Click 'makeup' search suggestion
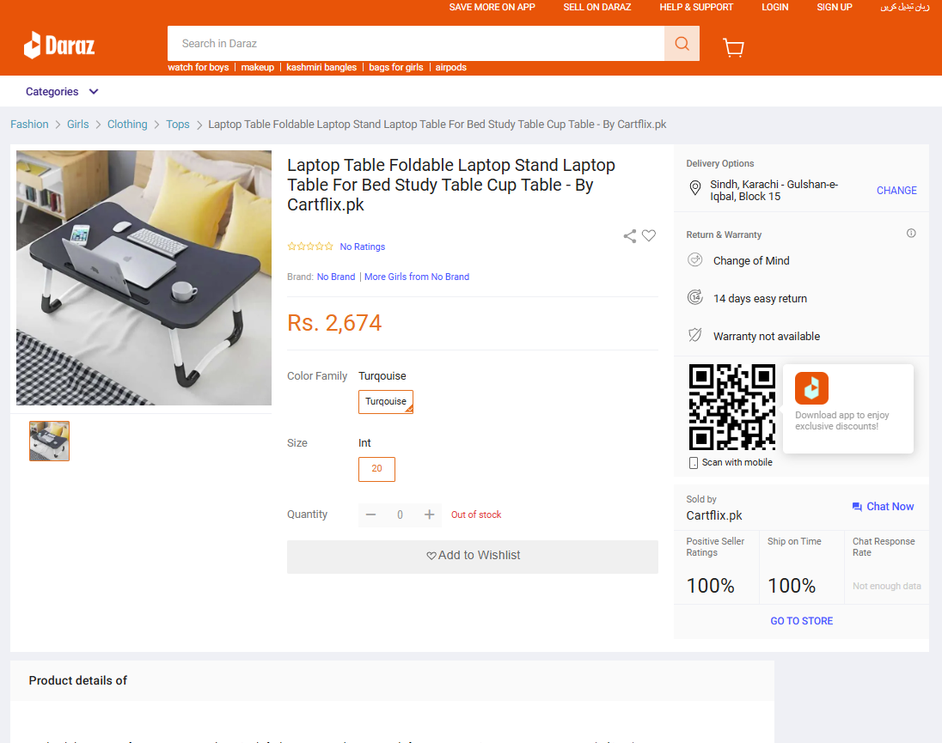 258,67
